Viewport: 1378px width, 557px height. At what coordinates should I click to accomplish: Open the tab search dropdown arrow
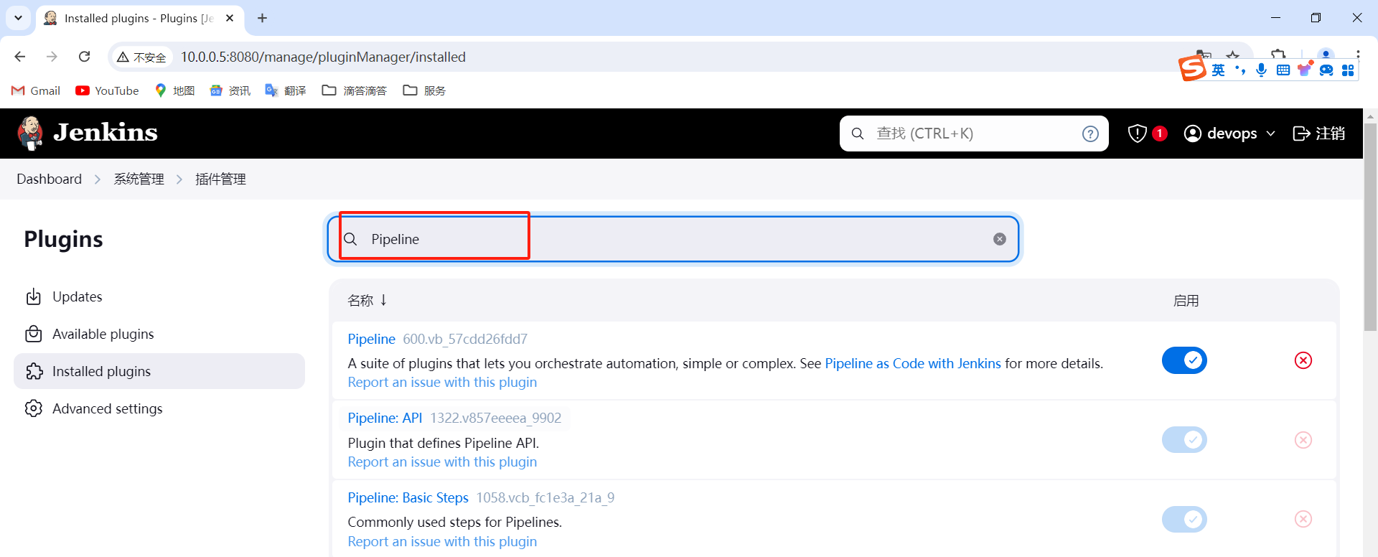pos(18,18)
